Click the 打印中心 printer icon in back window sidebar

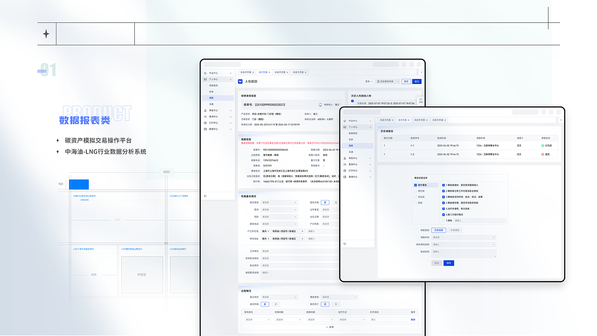pyautogui.click(x=206, y=123)
